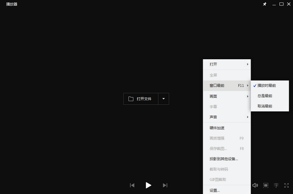Select 截取与转码 menu entry
Screen dimensions: 293x194
click(x=227, y=169)
